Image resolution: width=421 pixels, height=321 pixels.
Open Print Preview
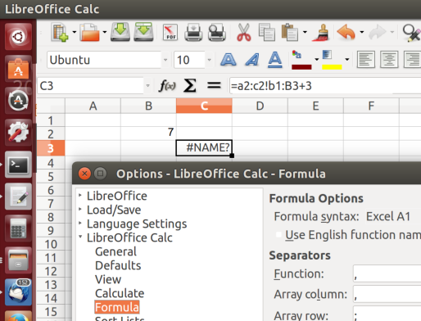[x=217, y=33]
